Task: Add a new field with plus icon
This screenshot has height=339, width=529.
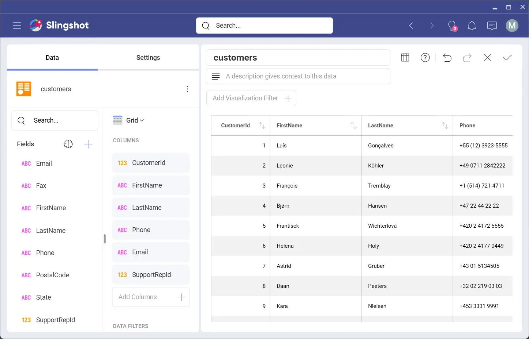Action: [x=88, y=144]
